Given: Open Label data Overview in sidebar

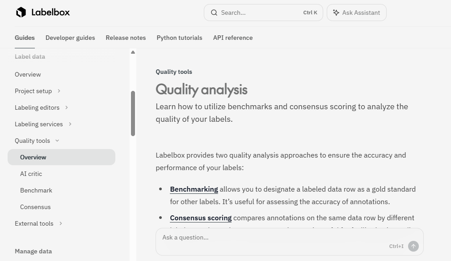Looking at the screenshot, I should click(x=28, y=74).
